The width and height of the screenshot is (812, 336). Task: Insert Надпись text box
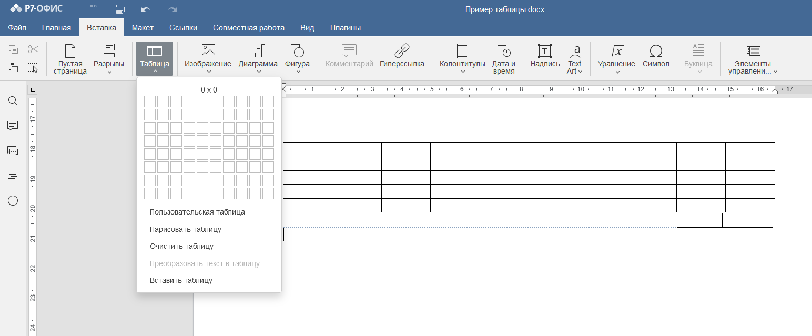[x=545, y=56]
